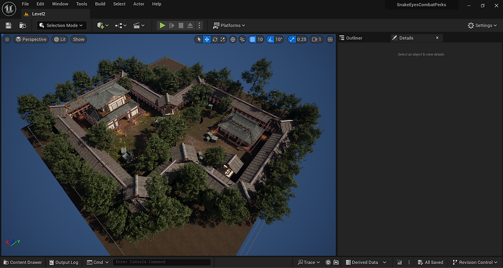Maximize or restore viewport layout icon
Screen dimensions: 503x268
click(330, 39)
